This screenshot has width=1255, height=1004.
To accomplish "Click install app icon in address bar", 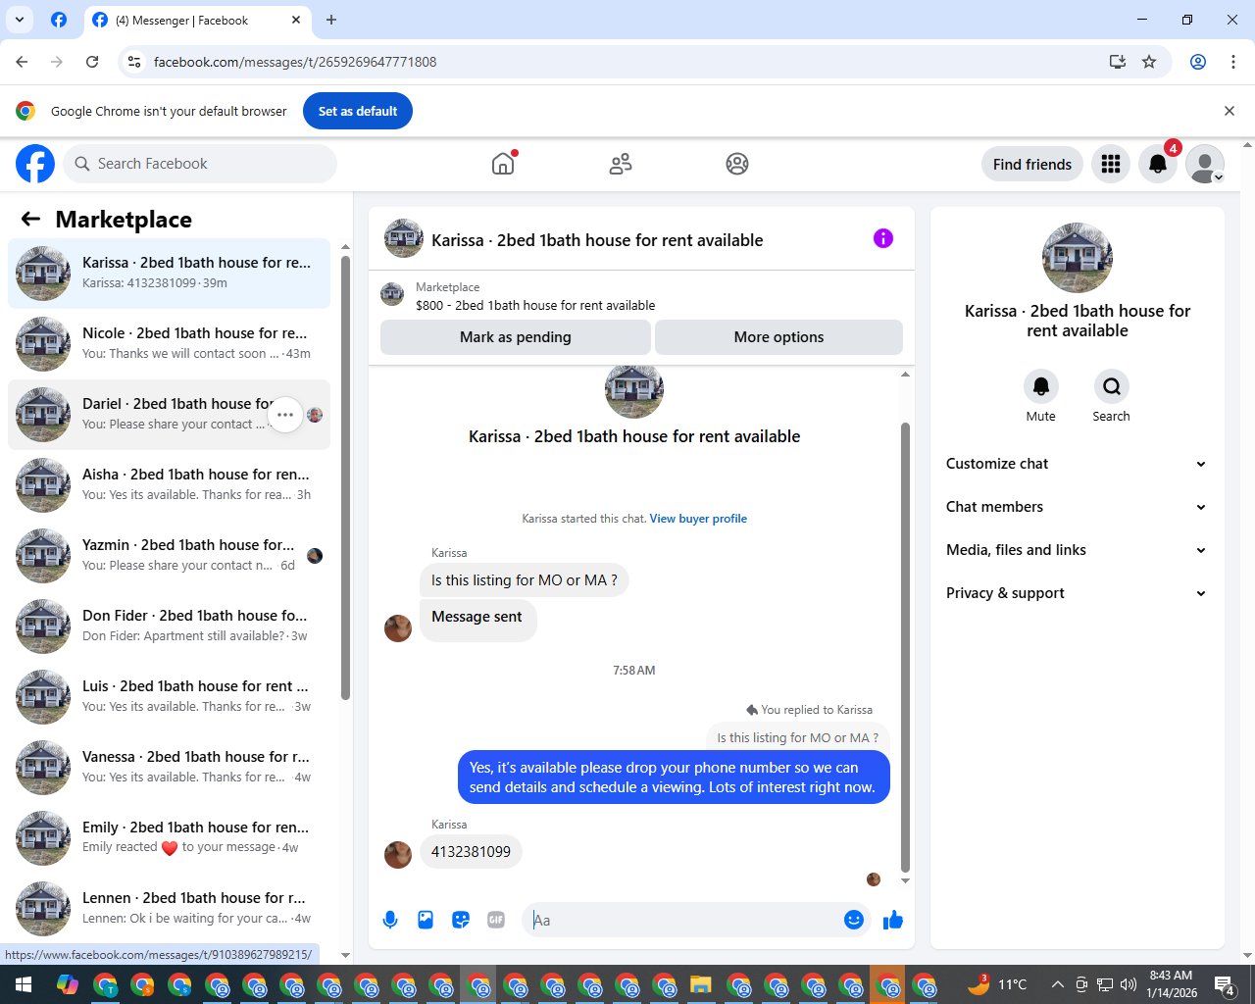I will [x=1118, y=62].
